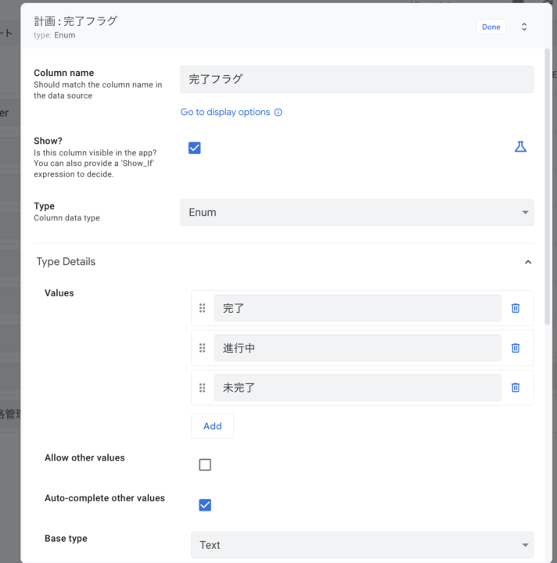Delete the 完了 enum value
This screenshot has height=563, width=557.
tap(515, 308)
